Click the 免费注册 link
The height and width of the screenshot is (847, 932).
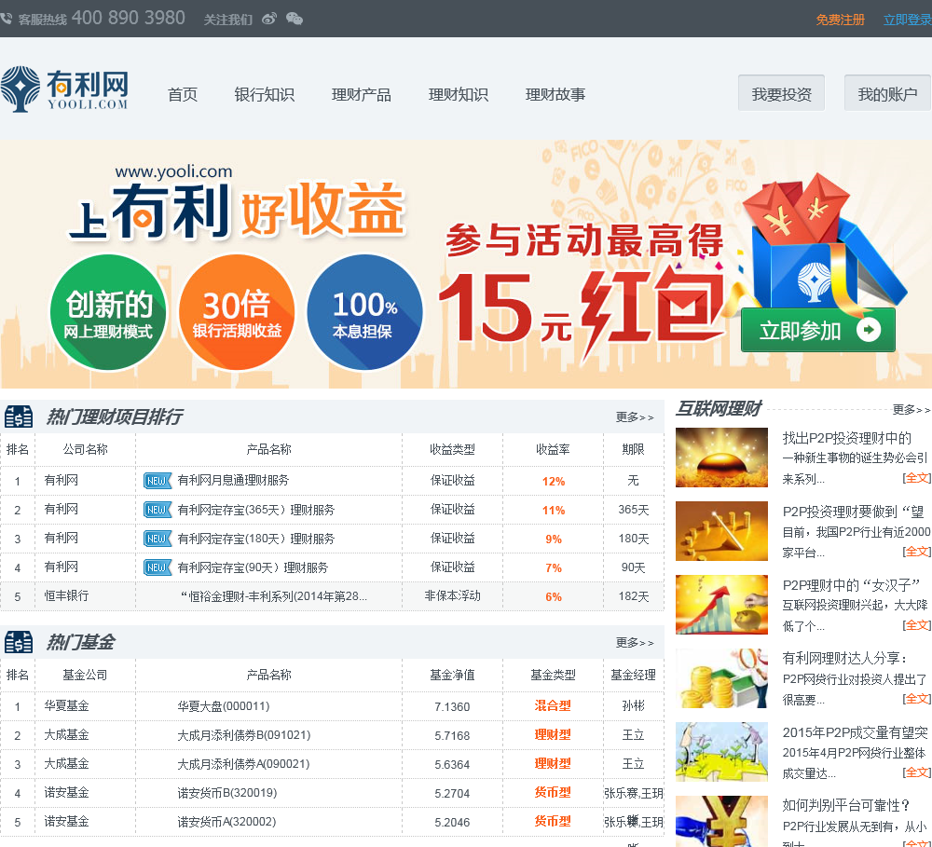(x=840, y=20)
